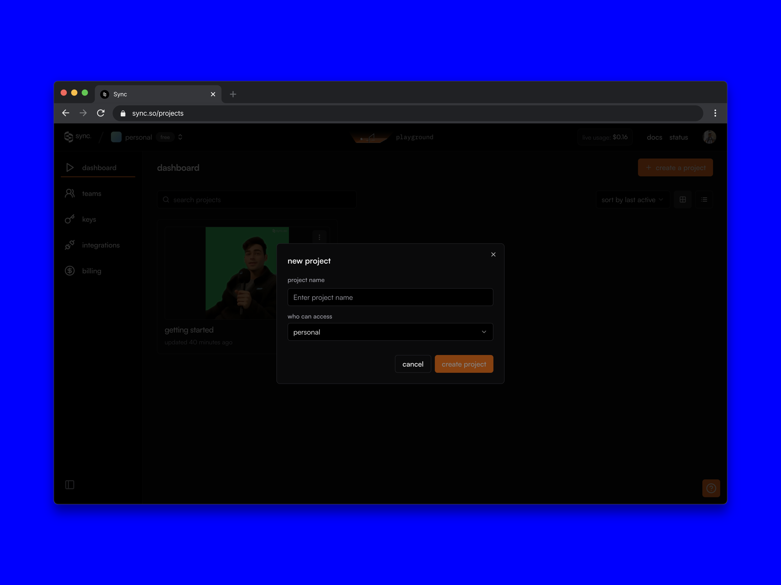Open the keys section in the sidebar
The height and width of the screenshot is (585, 781).
89,219
